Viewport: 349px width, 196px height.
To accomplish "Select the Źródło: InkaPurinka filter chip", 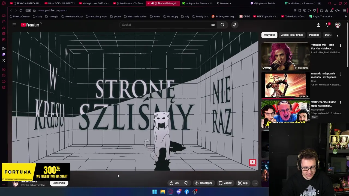I will [292, 35].
